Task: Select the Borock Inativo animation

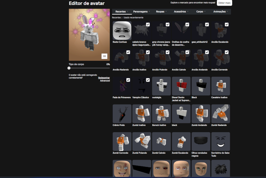Action: pos(161,114)
